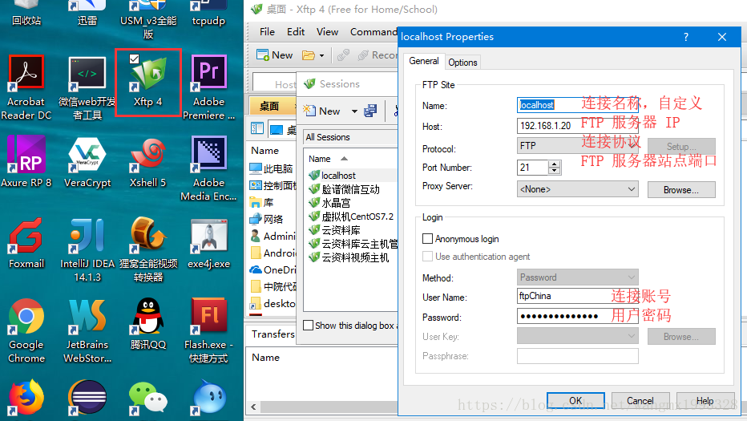Click the Host input field
The width and height of the screenshot is (747, 421).
[577, 126]
